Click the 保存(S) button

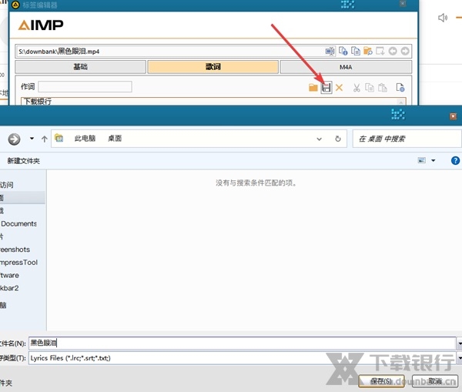pyautogui.click(x=381, y=381)
